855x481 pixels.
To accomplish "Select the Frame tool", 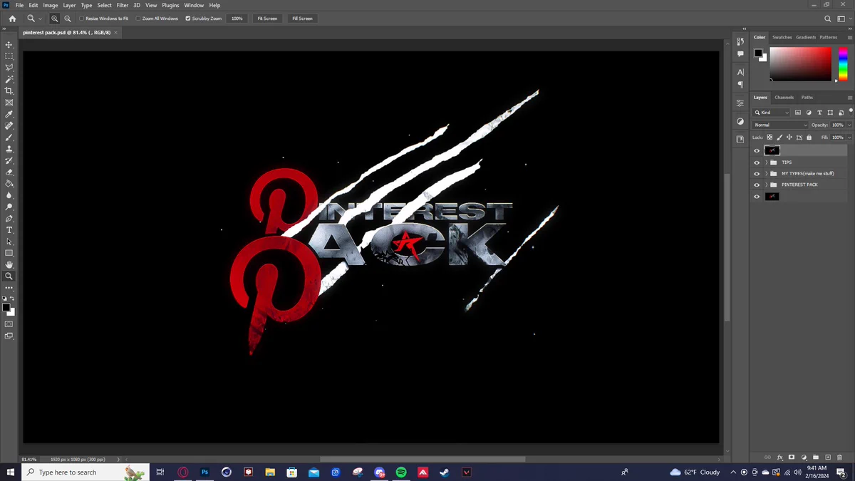I will (9, 103).
